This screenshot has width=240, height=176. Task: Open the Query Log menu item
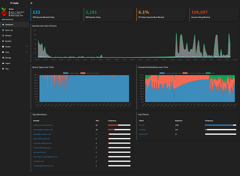click(x=9, y=30)
